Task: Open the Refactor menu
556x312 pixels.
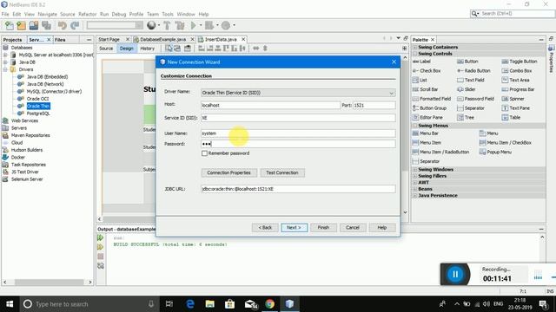Action: click(87, 14)
